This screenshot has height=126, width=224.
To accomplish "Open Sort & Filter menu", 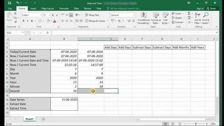I will pos(198,18).
